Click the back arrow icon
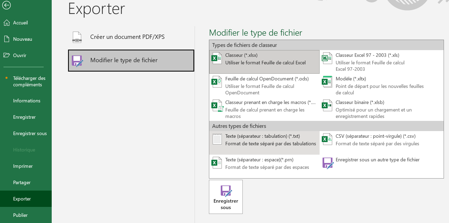The height and width of the screenshot is (223, 449). (x=6, y=5)
